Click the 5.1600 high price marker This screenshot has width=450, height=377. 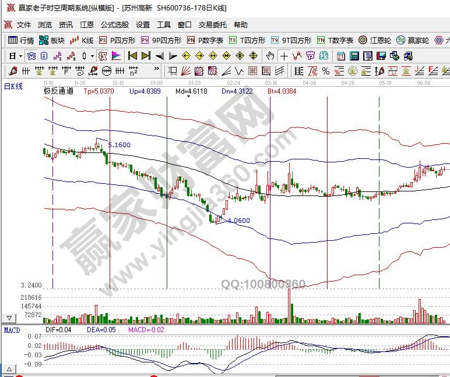coord(119,145)
